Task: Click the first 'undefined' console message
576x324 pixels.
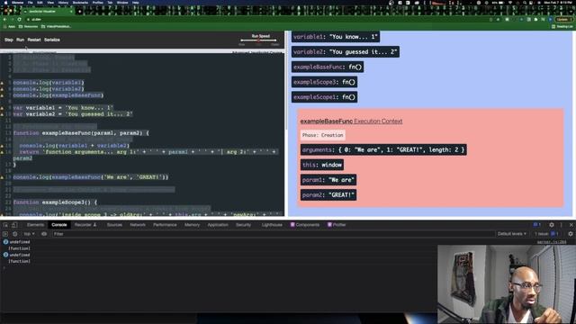Action: [20, 242]
